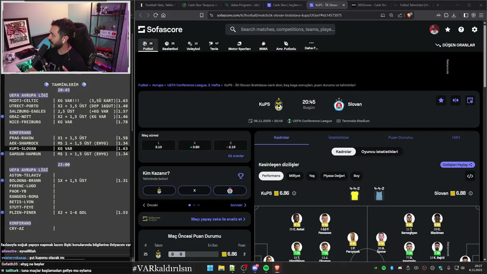Click the Sofascore search field

point(280,29)
